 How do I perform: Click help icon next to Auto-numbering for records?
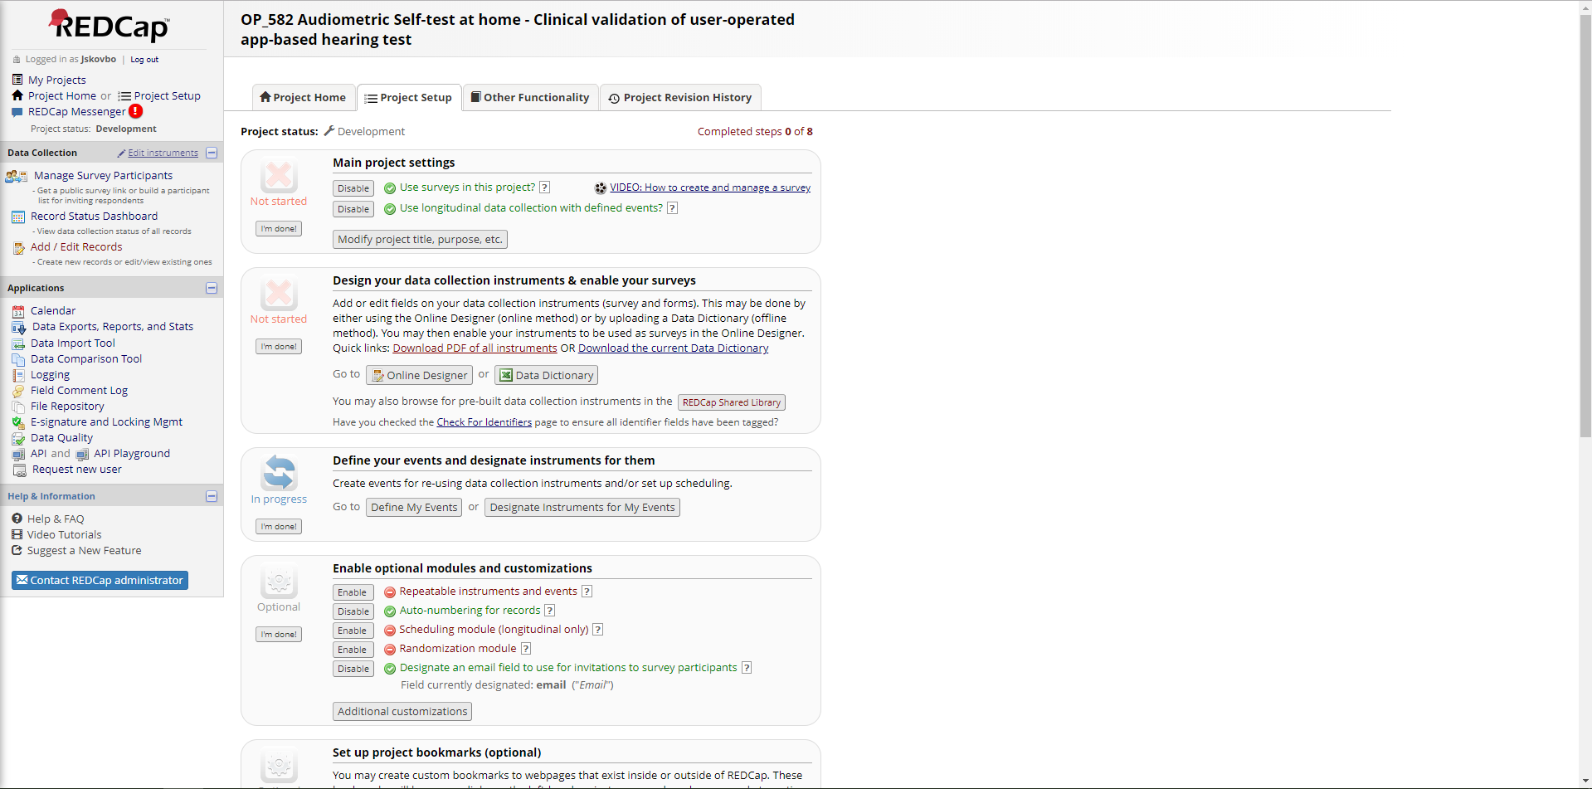coord(549,611)
